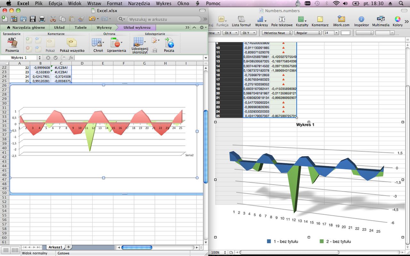The height and width of the screenshot is (256, 410).
Task: Create a new workbook in Excel toolbar
Action: (x=4, y=19)
